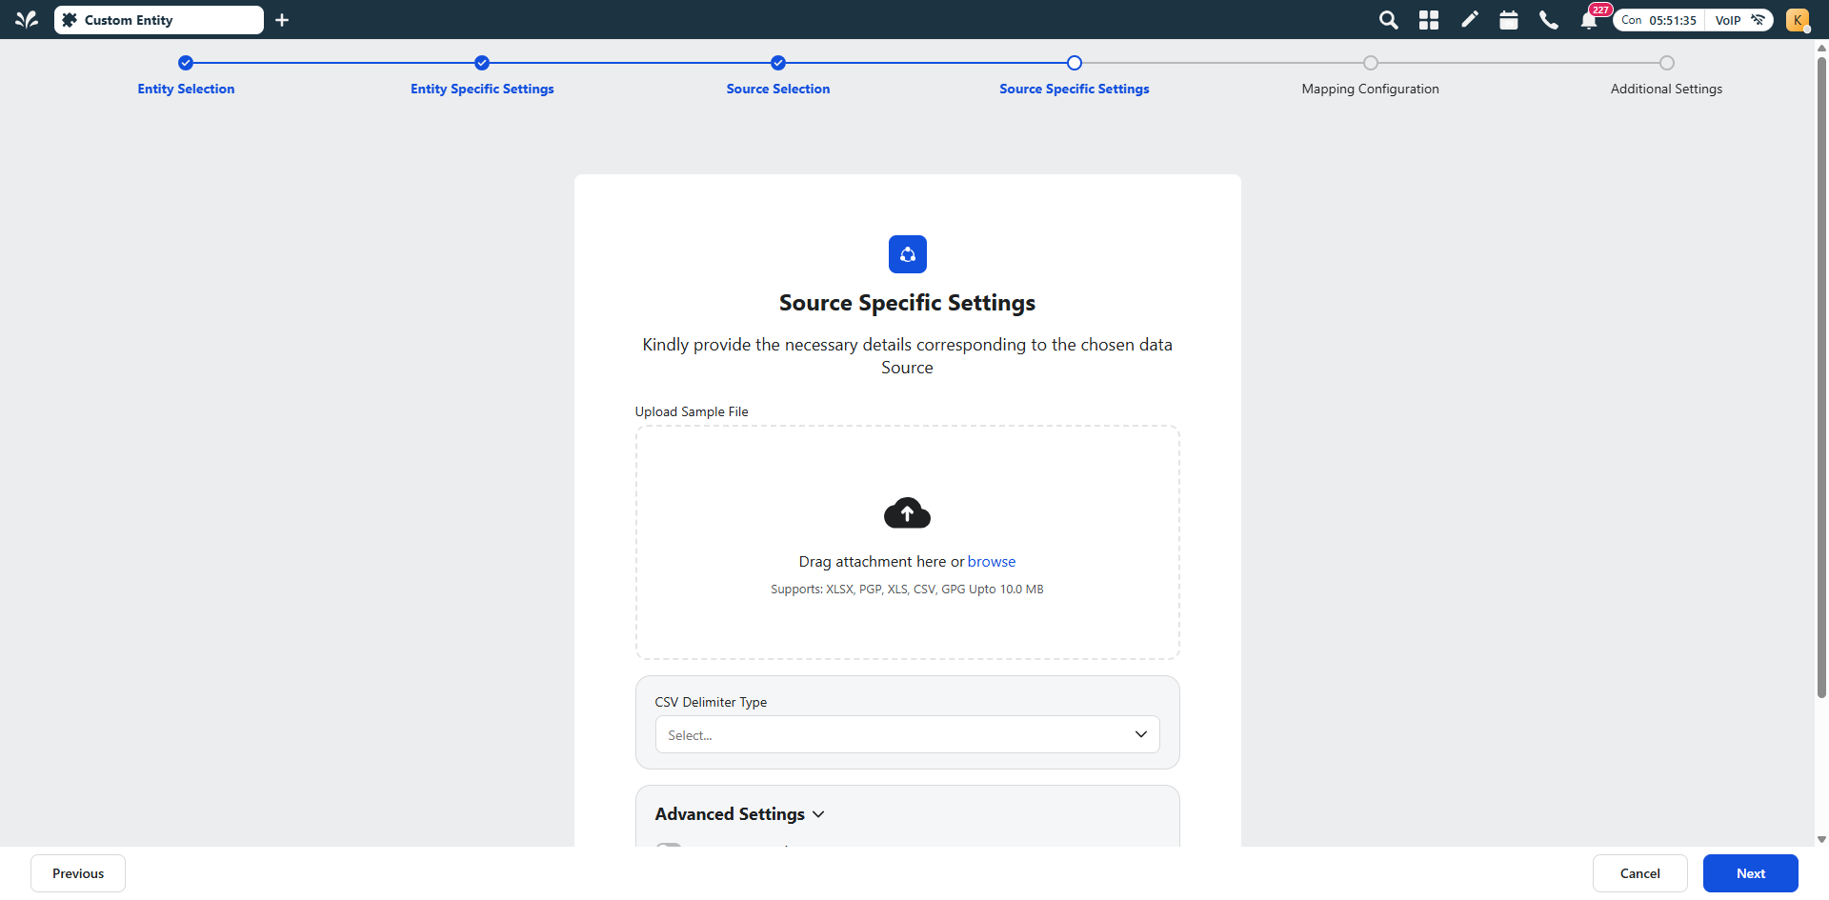Click the scrollbar down arrow
Screen dimensions: 1829x900
(x=1821, y=839)
